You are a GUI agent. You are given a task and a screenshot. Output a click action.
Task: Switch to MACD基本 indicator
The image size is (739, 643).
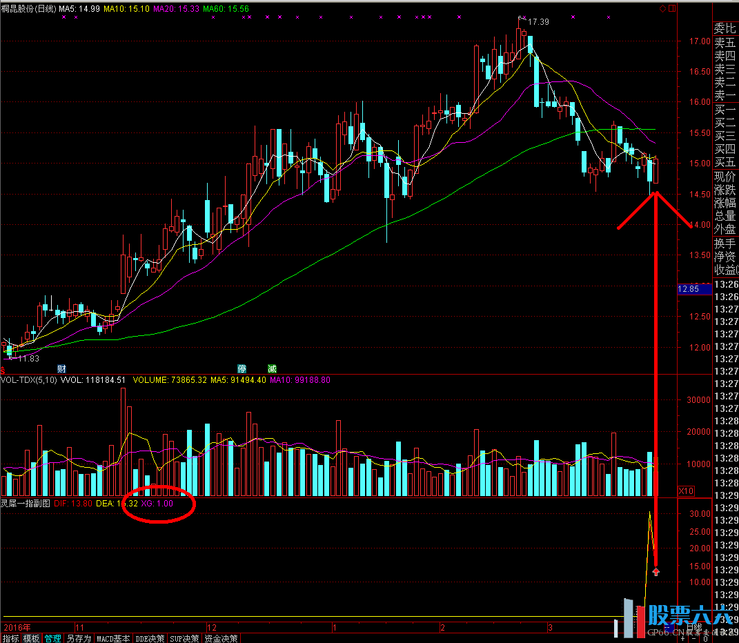point(113,638)
